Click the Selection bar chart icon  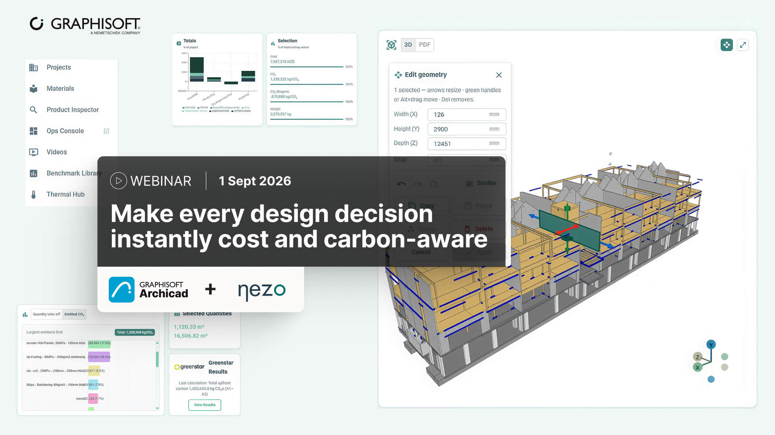273,43
